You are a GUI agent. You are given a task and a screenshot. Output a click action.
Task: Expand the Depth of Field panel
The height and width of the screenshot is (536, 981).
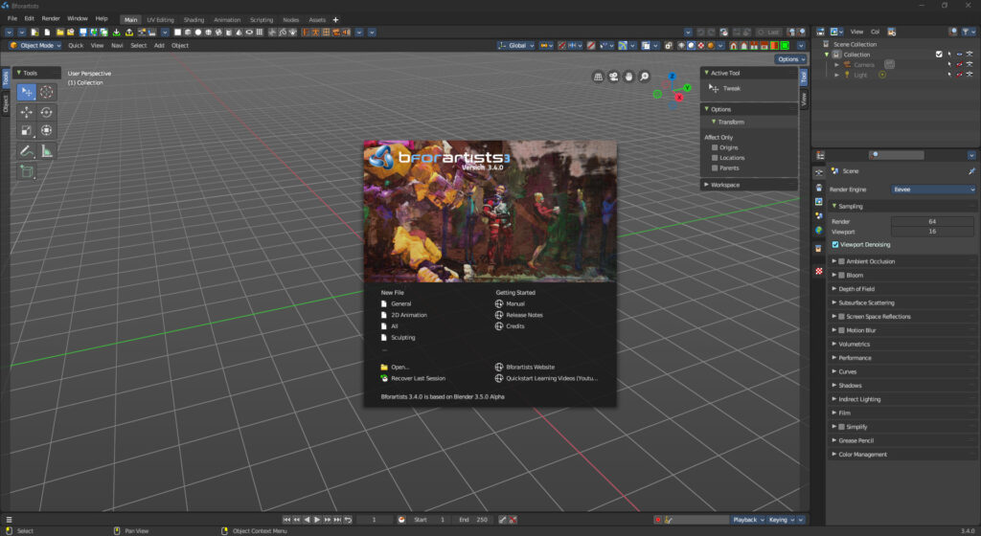click(901, 289)
